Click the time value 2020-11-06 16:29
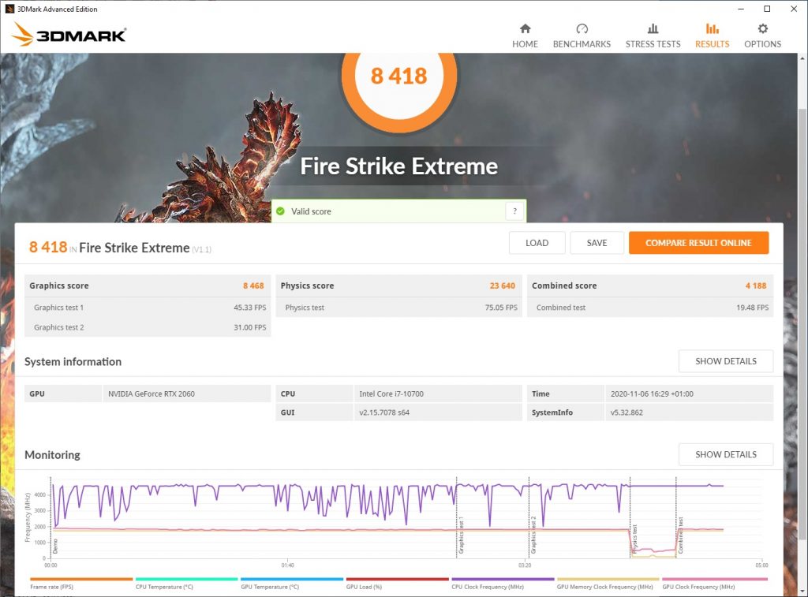The height and width of the screenshot is (597, 808). pos(652,394)
